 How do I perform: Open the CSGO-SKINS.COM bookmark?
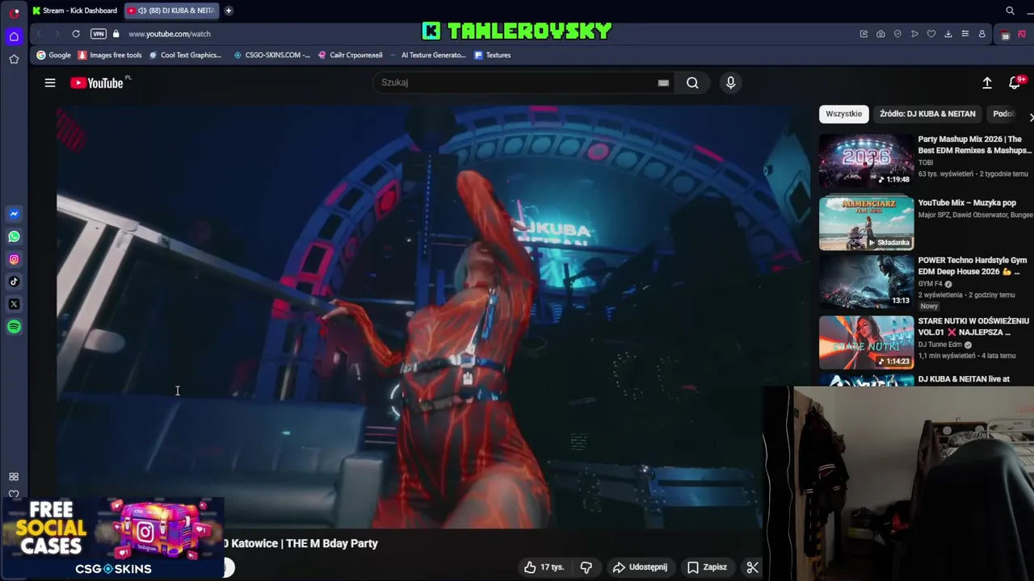(271, 55)
